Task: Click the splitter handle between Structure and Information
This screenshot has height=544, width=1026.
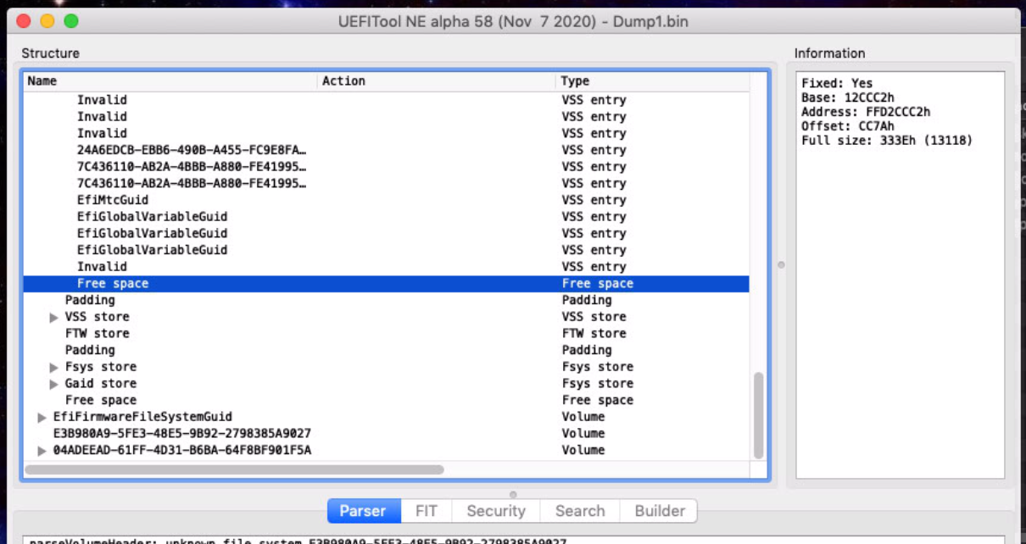Action: 781,265
